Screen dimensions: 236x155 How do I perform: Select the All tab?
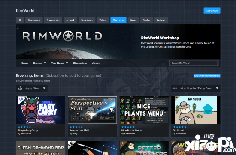point(20,20)
